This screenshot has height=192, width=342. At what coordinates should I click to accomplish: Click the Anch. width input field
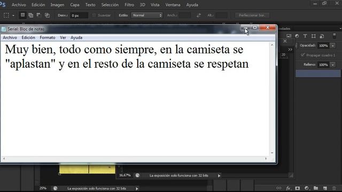point(184,15)
